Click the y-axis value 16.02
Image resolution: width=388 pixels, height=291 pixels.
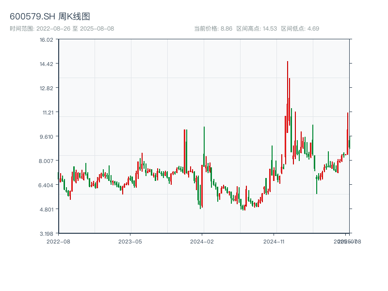point(47,40)
